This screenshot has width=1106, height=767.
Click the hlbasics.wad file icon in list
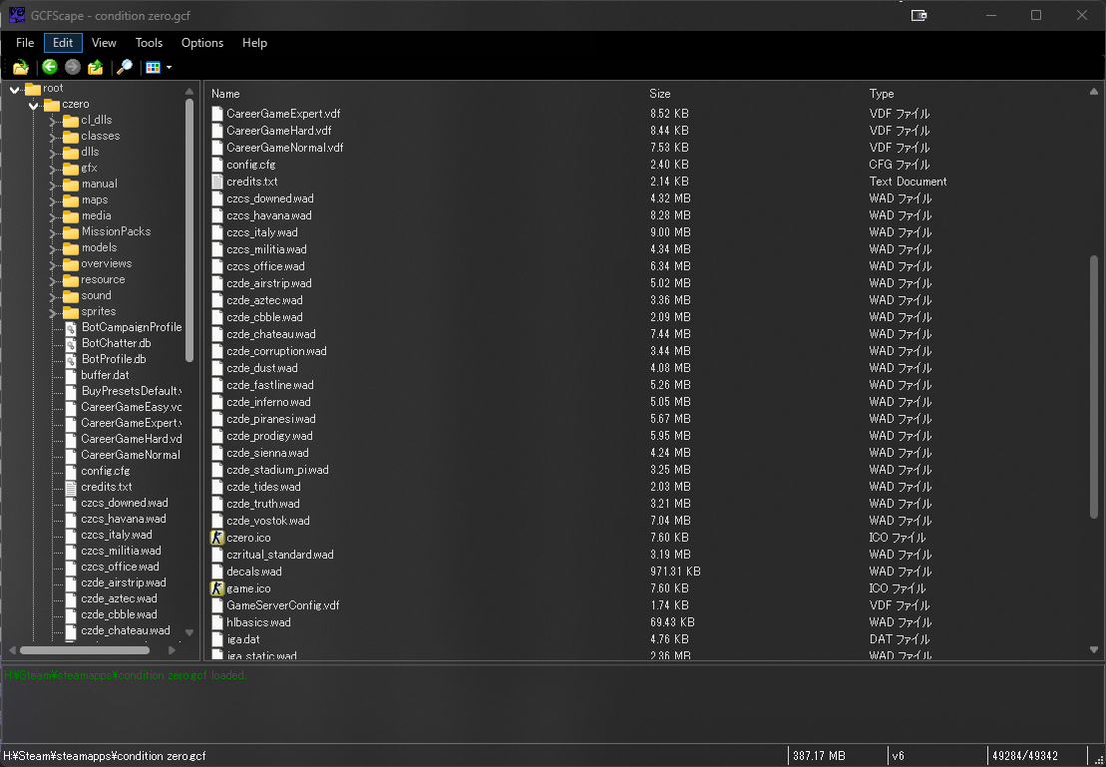pos(217,622)
